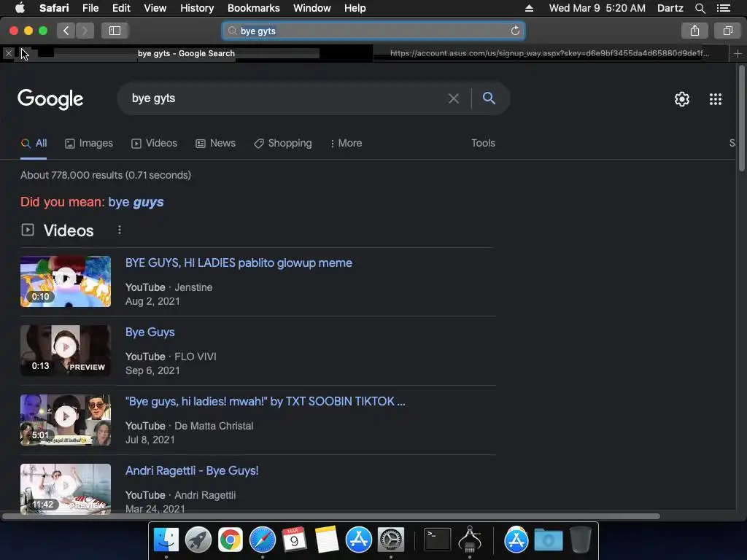Open 'Andri Ragettli - Bye Guys!' link
The image size is (747, 560).
point(192,471)
